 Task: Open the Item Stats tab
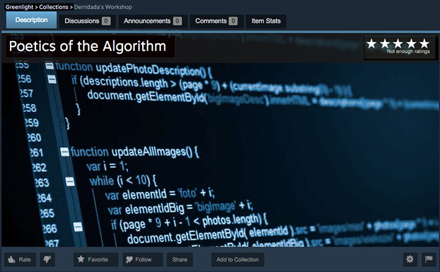pos(266,21)
